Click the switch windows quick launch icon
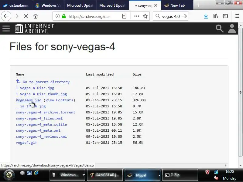The height and width of the screenshot is (182, 243). 29,173
